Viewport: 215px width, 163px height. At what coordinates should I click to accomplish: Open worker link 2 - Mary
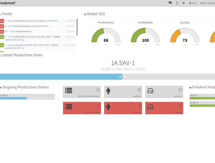tap(9, 21)
